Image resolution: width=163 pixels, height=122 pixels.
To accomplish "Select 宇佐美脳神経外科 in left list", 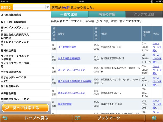I will tap(25, 72).
